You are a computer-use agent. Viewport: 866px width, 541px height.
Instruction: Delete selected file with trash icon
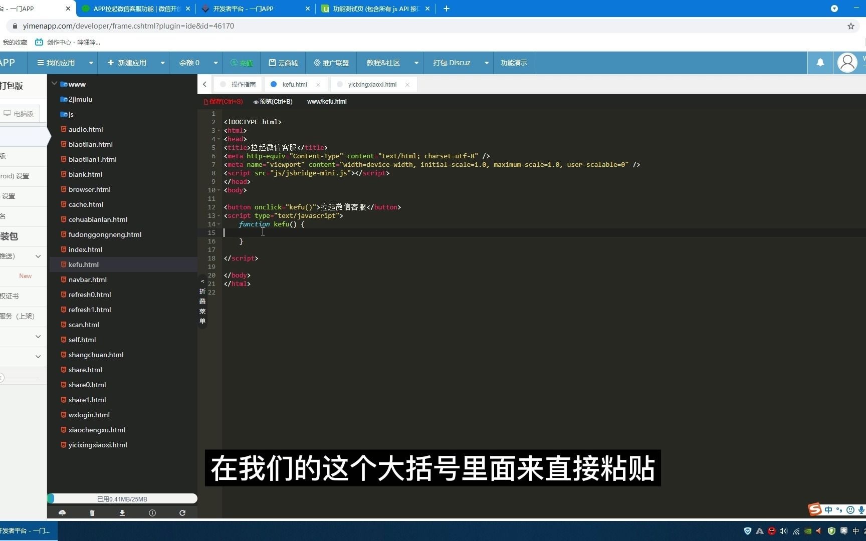click(x=92, y=513)
